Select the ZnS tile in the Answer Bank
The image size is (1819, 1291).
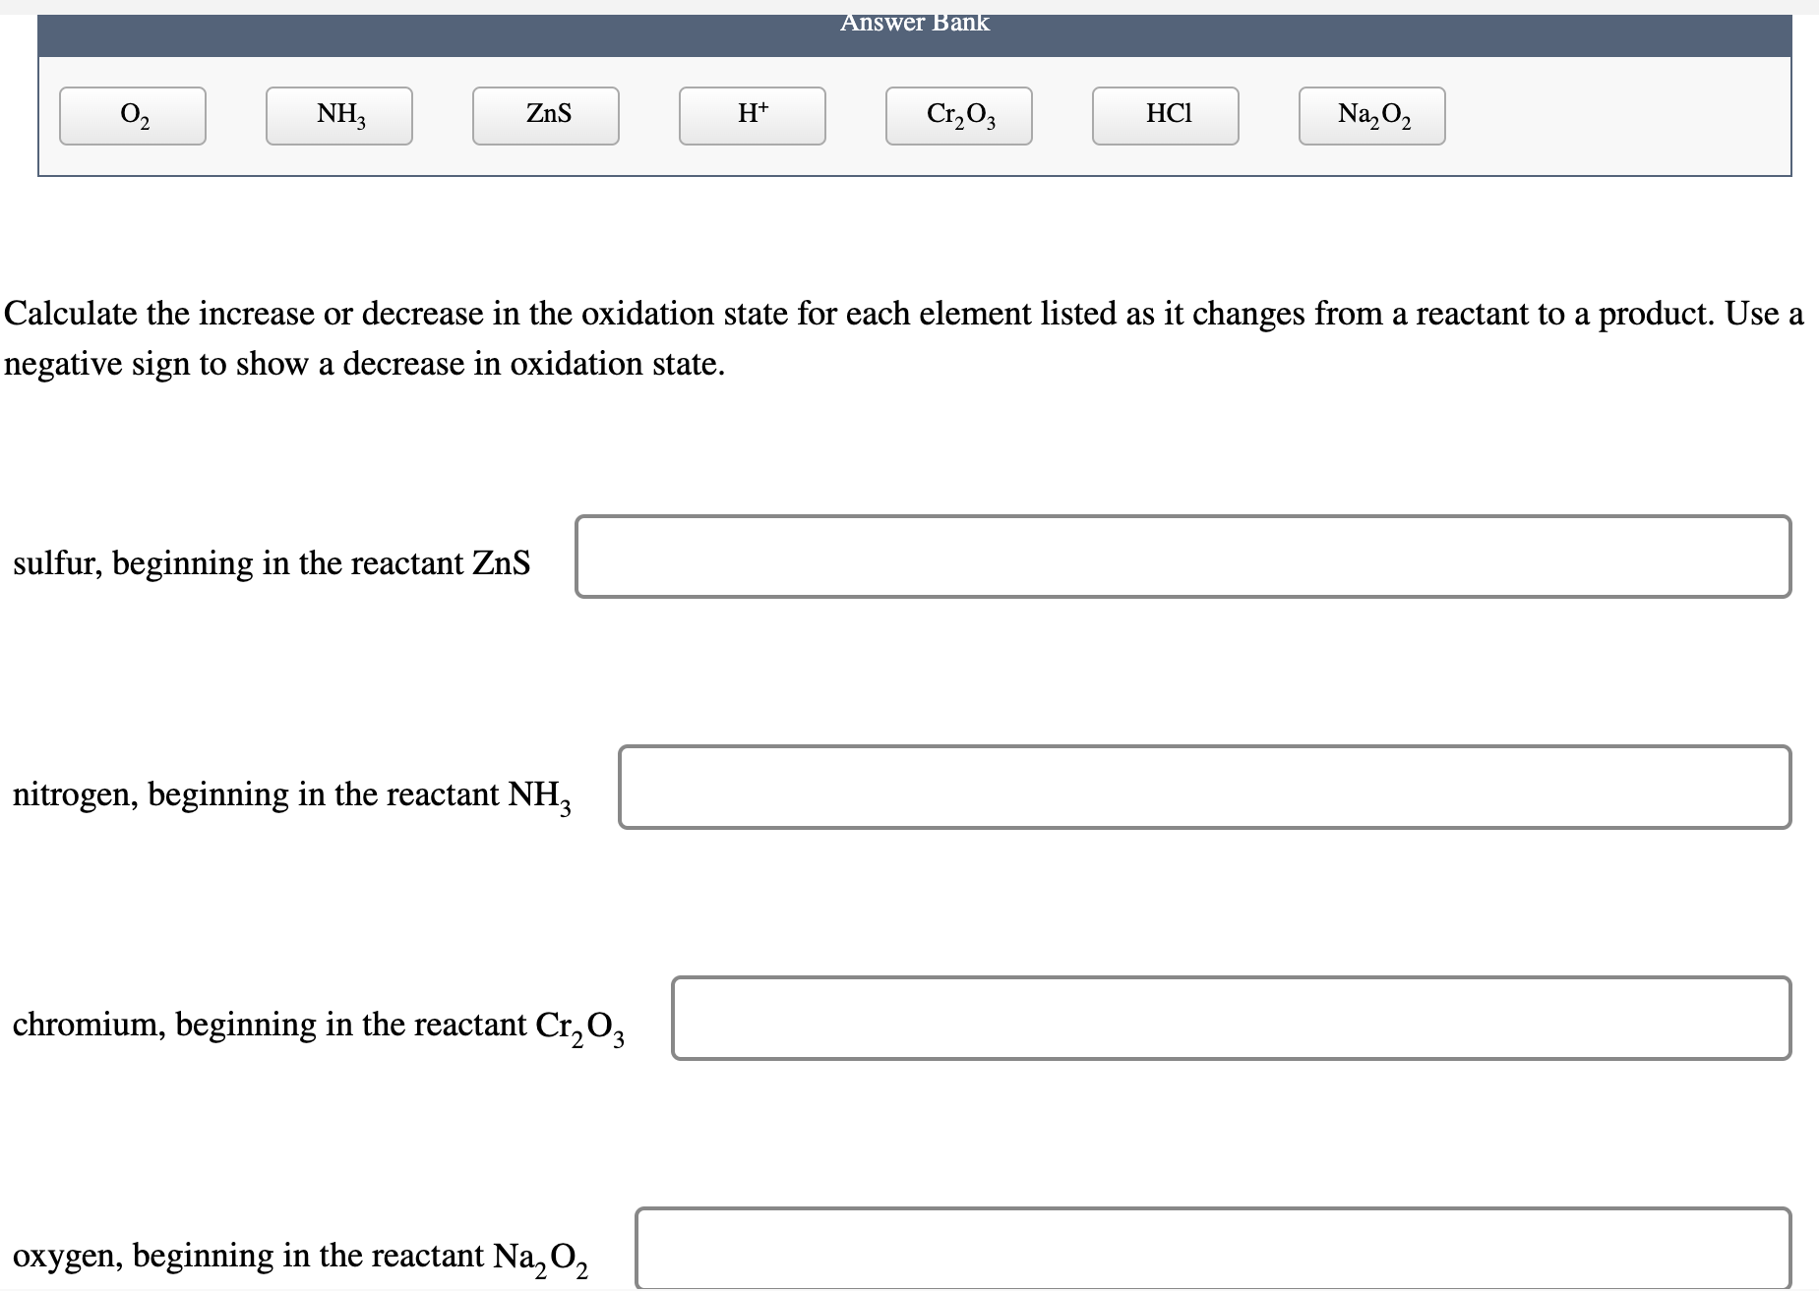pos(546,115)
